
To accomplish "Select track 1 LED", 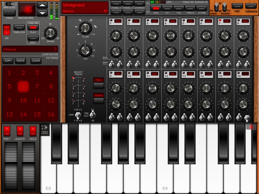I will pyautogui.click(x=73, y=78).
